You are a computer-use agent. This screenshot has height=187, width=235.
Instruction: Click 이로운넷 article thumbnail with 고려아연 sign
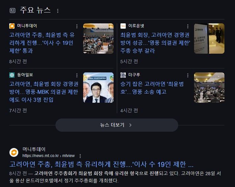coord(209,39)
